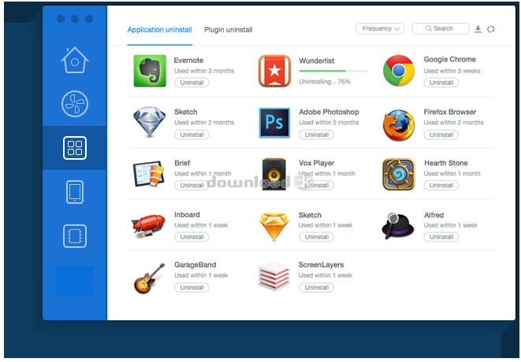
Task: Click the 'Wunderlist' app name
Action: [x=317, y=61]
